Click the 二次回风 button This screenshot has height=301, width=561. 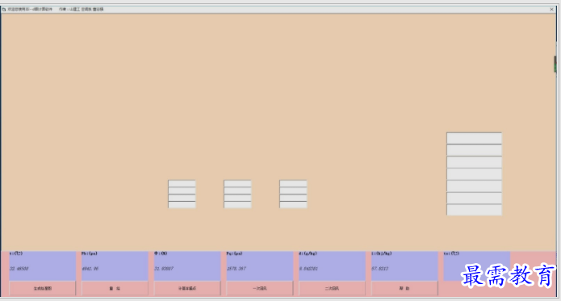tap(332, 288)
